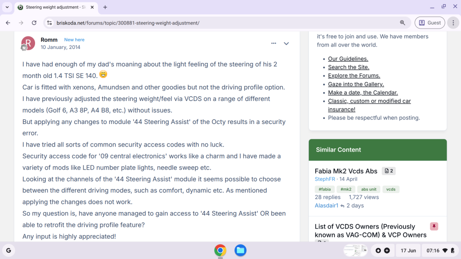461x259 pixels.
Task: Open the Our Guidelines link
Action: (348, 59)
